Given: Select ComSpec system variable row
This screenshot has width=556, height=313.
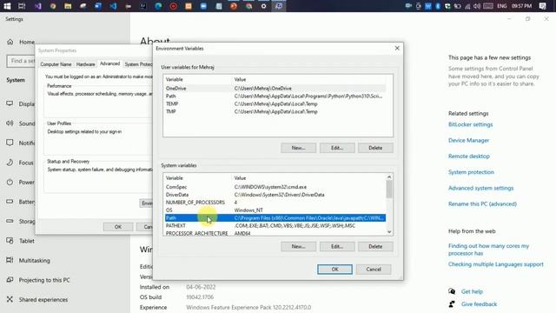Looking at the screenshot, I should [x=275, y=187].
